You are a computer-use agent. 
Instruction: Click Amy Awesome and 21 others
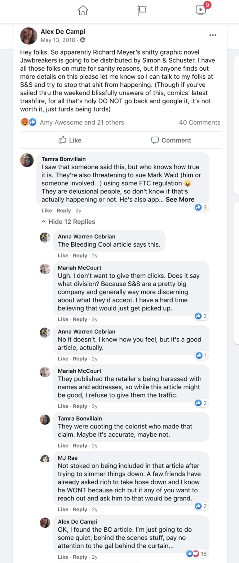pyautogui.click(x=82, y=122)
